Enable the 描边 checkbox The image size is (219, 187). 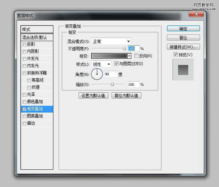(x=24, y=123)
